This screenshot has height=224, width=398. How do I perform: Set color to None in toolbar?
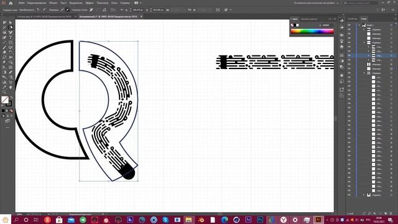[11, 111]
